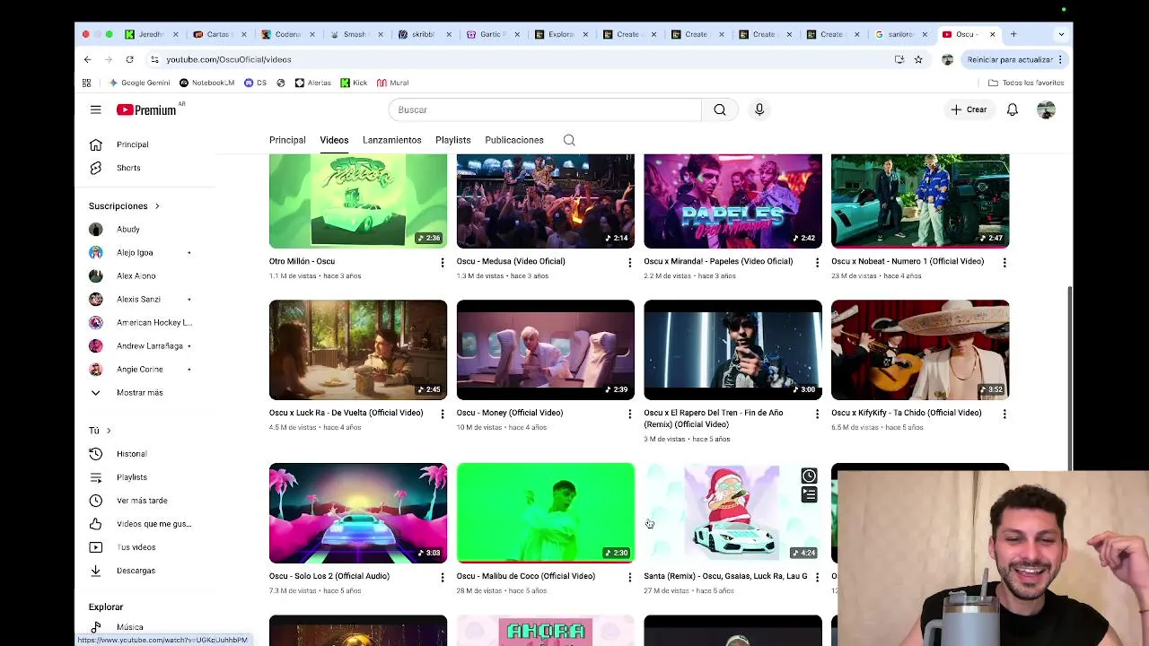Open account avatar menu

tap(1046, 109)
